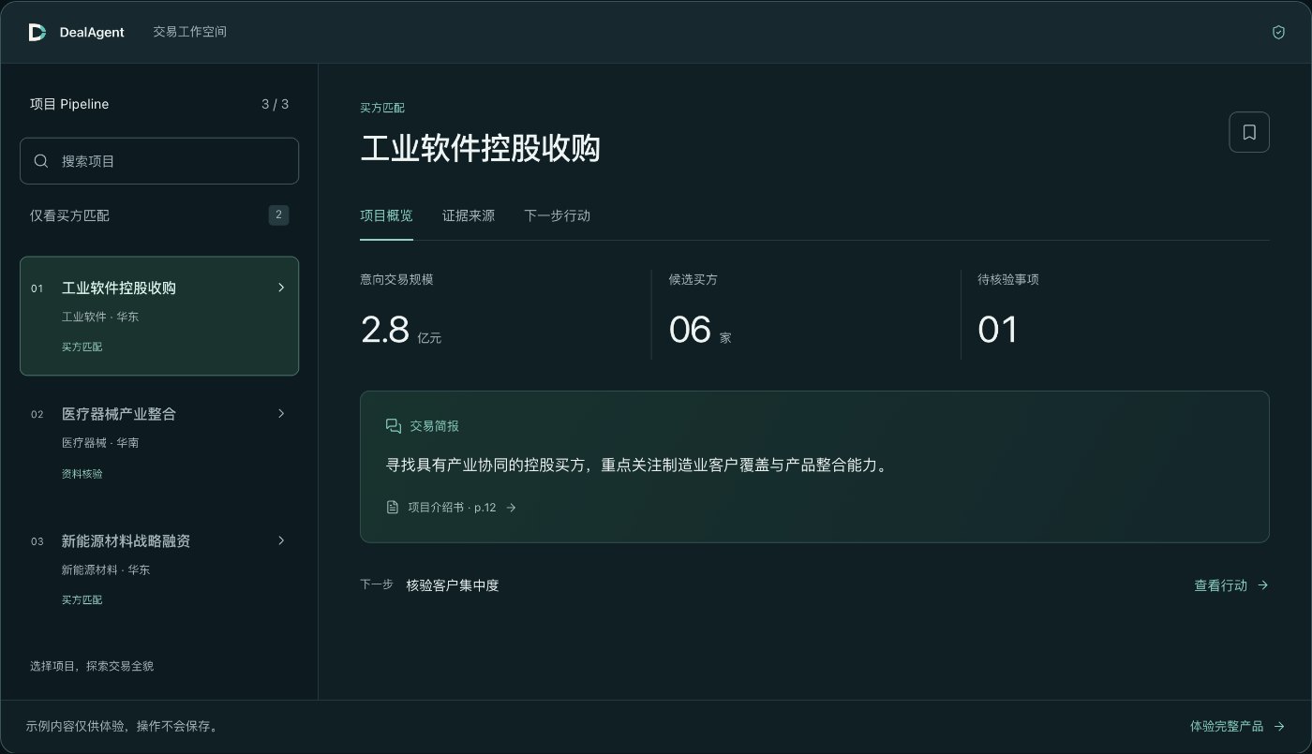Viewport: 1312px width, 754px height.
Task: Click the 待核验事项 label
Action: pyautogui.click(x=1008, y=279)
